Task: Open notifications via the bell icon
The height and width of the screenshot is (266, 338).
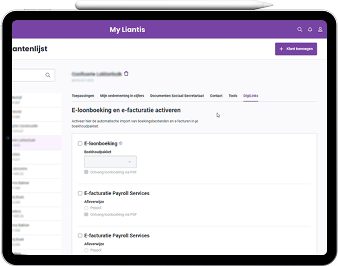Action: [310, 30]
